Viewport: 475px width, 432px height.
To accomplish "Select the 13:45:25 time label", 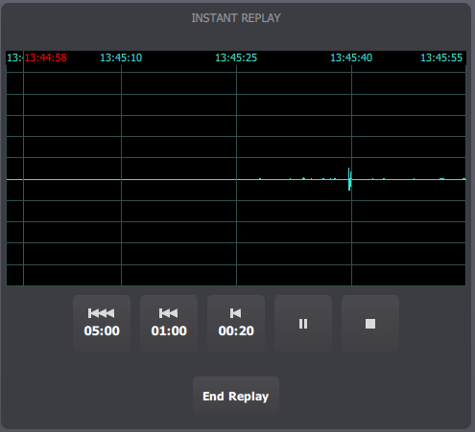I will coord(236,57).
